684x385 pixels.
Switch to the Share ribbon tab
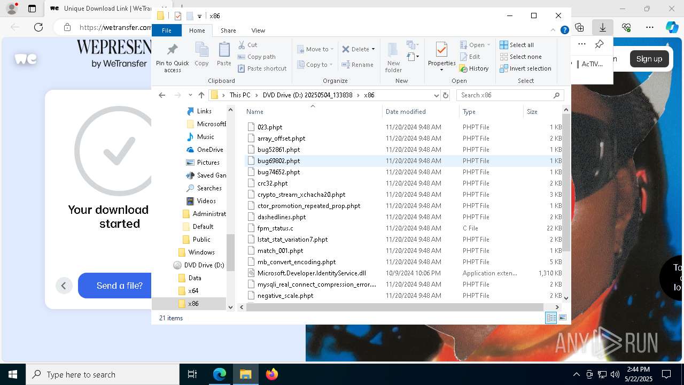coord(228,30)
